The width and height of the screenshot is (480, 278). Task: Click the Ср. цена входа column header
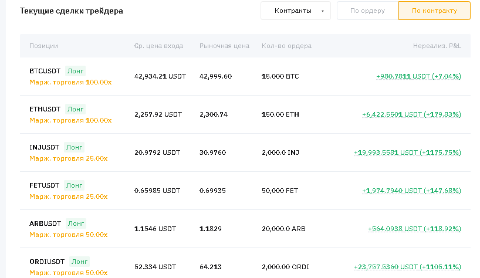point(158,46)
